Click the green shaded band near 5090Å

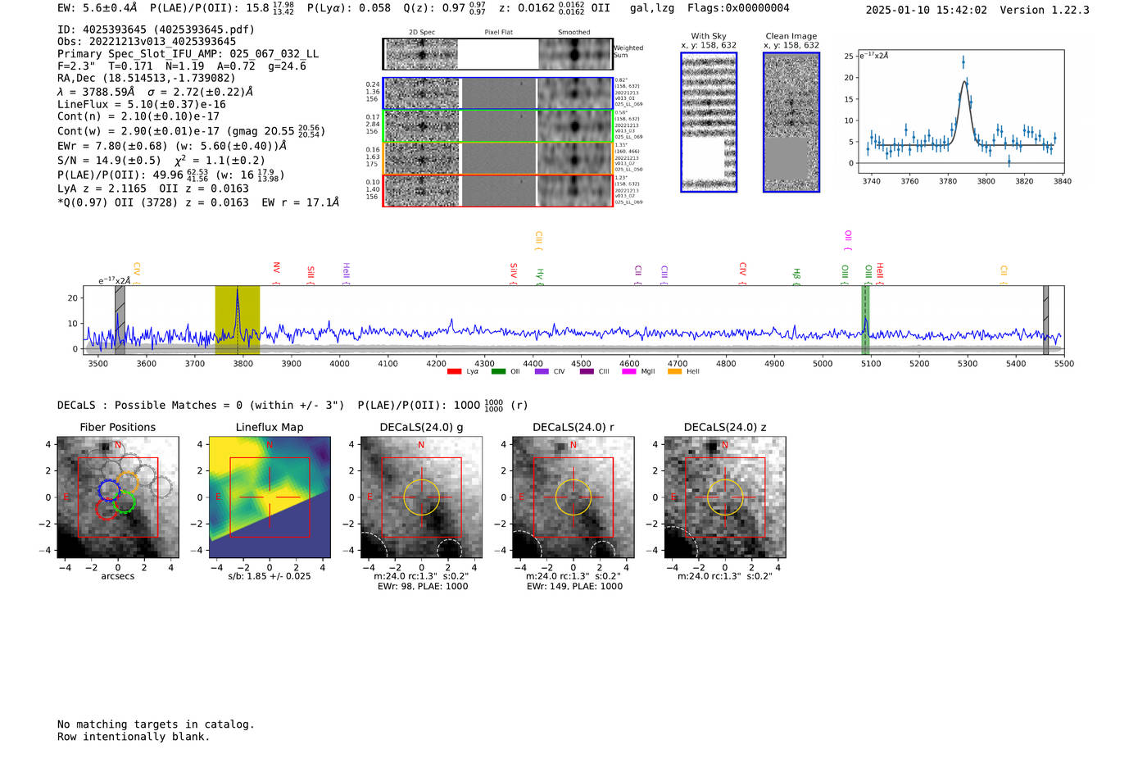coord(865,320)
